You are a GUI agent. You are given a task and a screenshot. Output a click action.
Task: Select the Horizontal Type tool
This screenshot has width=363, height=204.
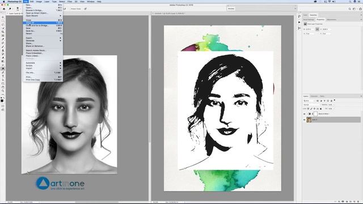point(3,76)
